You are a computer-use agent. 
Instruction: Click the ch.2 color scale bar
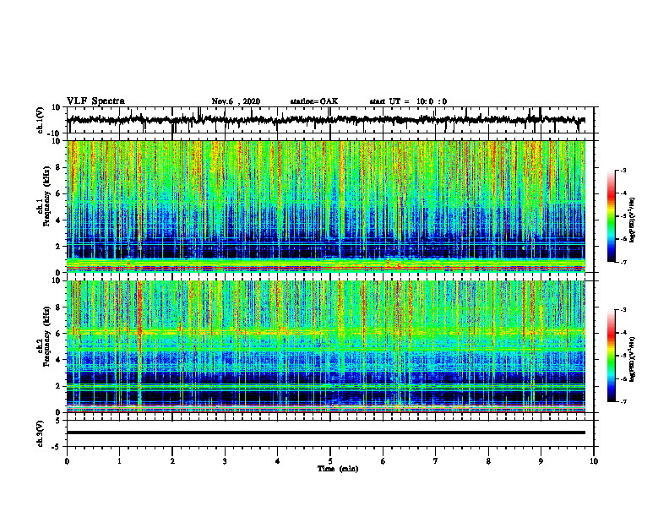[611, 356]
